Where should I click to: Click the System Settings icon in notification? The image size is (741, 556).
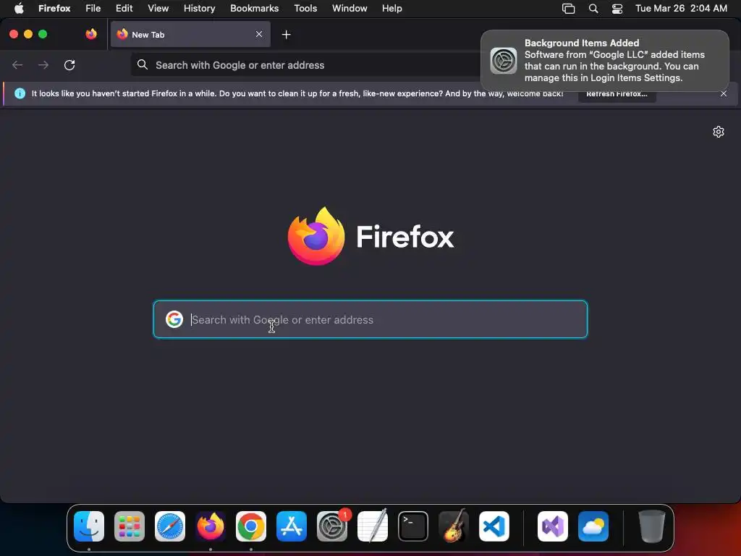(504, 61)
